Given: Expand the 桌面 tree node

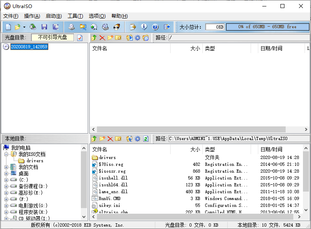Looking at the screenshot, I should (x=6, y=173).
